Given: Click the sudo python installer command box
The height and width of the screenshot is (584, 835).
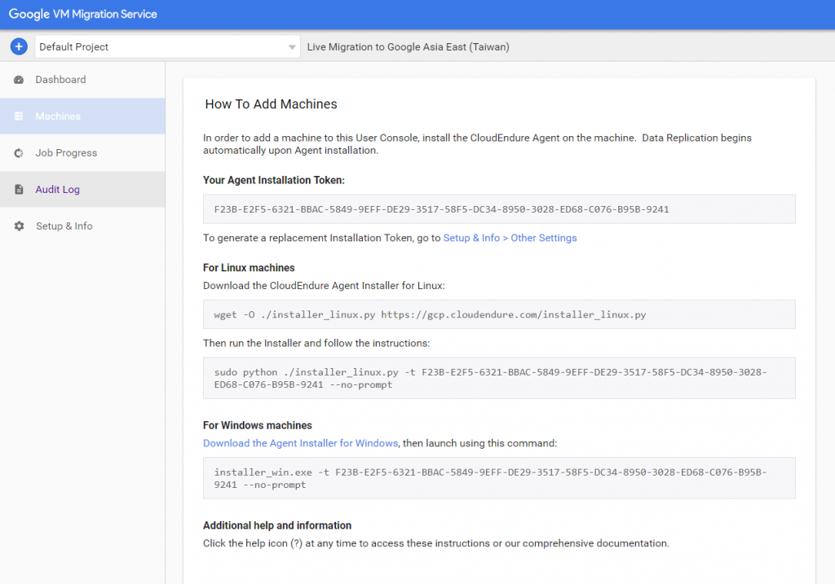Looking at the screenshot, I should pos(498,378).
